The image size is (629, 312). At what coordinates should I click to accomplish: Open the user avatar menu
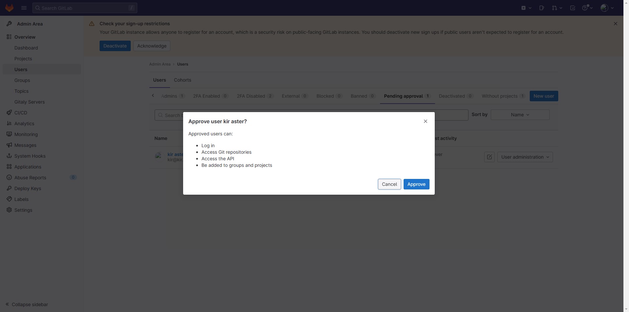pos(607,8)
